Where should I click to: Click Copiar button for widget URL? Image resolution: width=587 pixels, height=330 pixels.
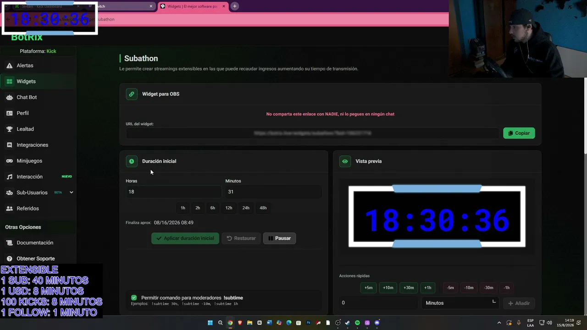pos(519,133)
